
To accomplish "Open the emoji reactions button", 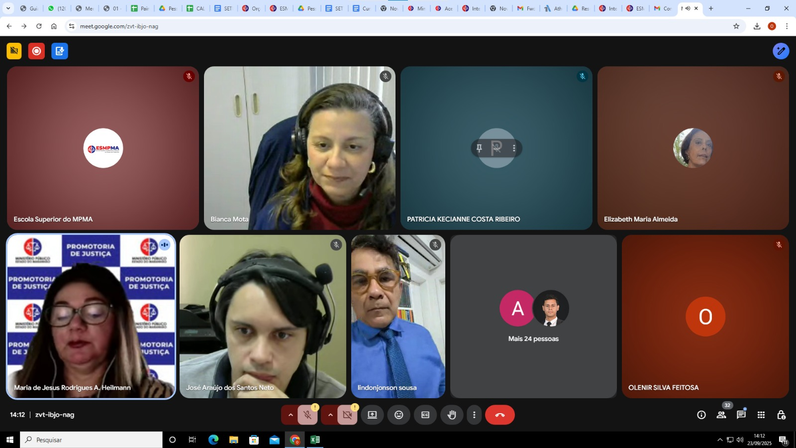I will (x=399, y=415).
